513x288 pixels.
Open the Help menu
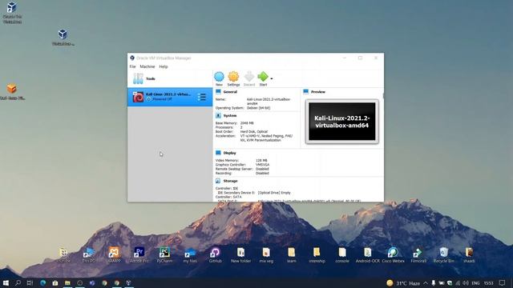(x=164, y=66)
